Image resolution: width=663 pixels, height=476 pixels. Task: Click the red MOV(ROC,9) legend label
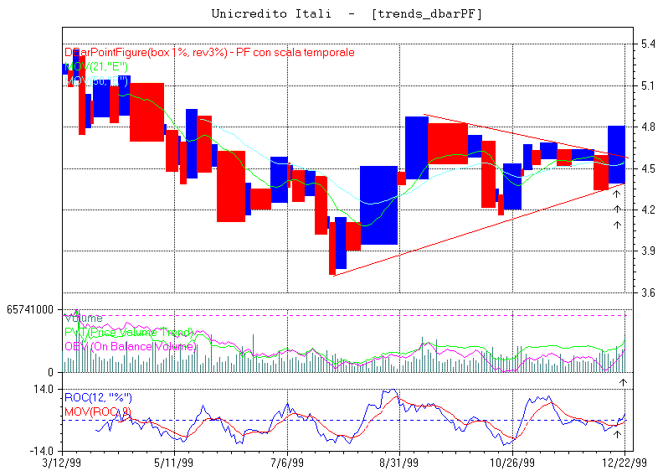[x=98, y=411]
